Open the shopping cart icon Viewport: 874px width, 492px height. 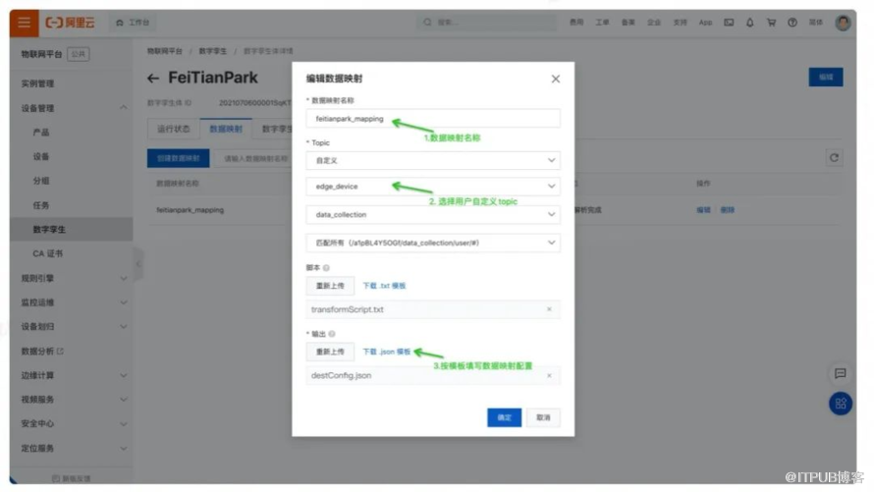[771, 23]
